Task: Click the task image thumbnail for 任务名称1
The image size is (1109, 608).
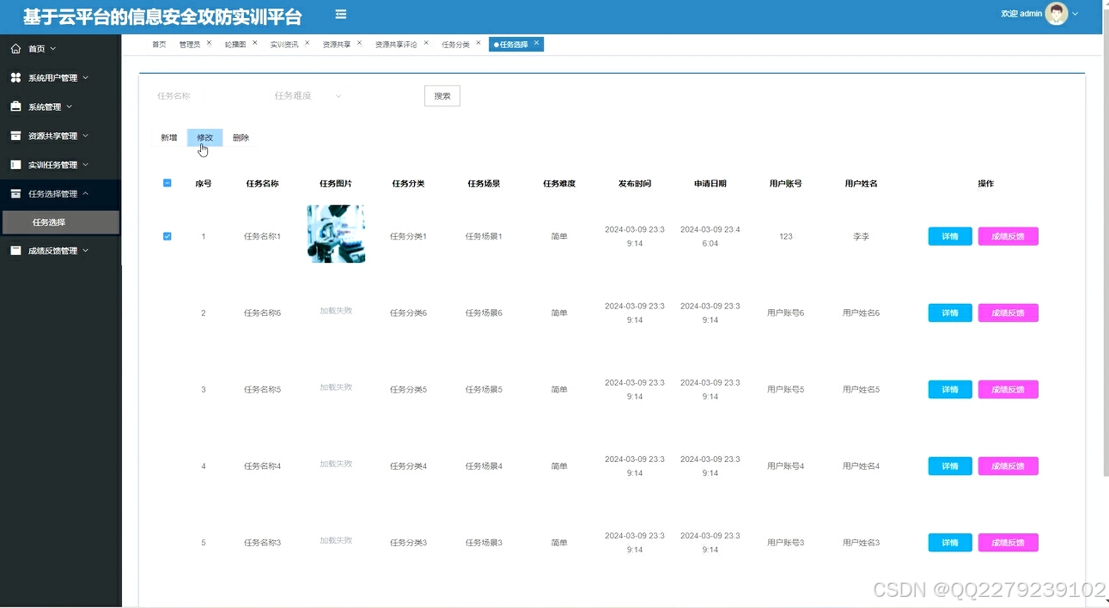Action: tap(335, 234)
